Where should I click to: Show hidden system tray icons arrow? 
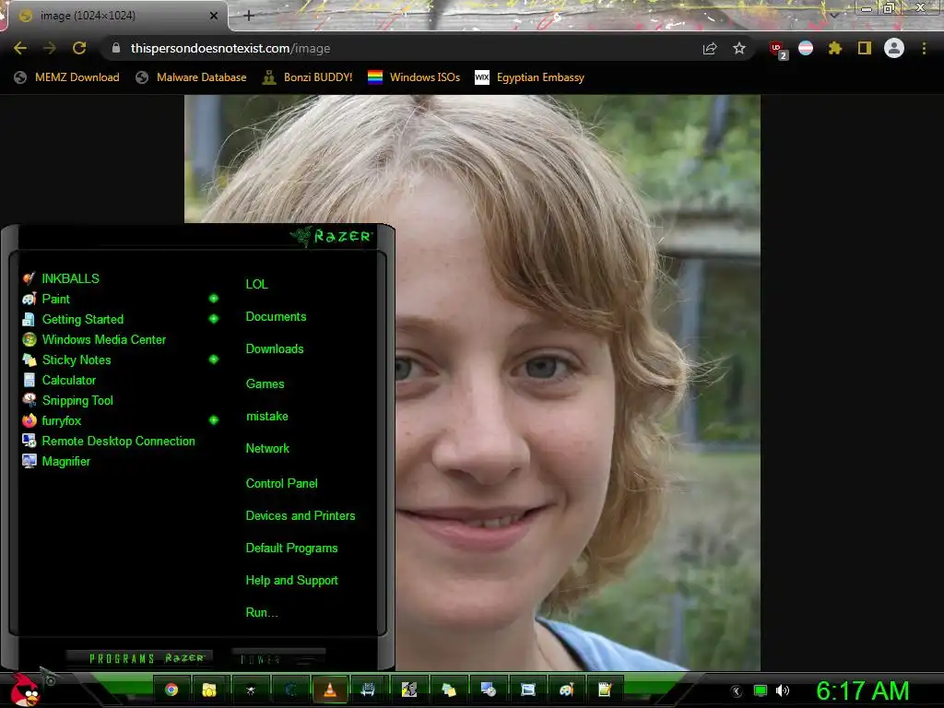737,691
